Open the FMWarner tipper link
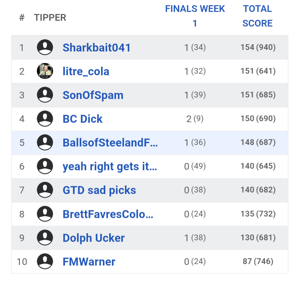This screenshot has width=301, height=281. [x=89, y=261]
